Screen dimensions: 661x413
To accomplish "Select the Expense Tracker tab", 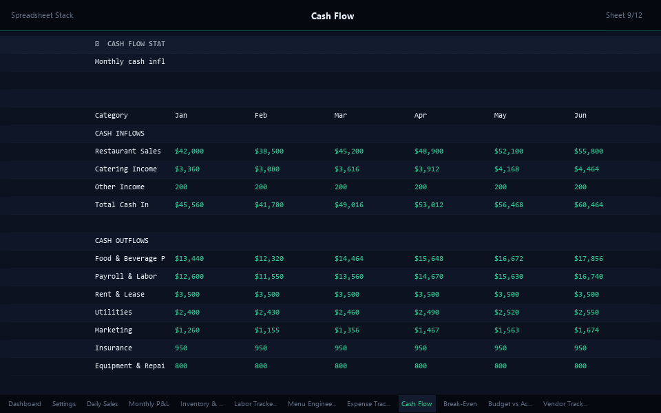I will [368, 404].
